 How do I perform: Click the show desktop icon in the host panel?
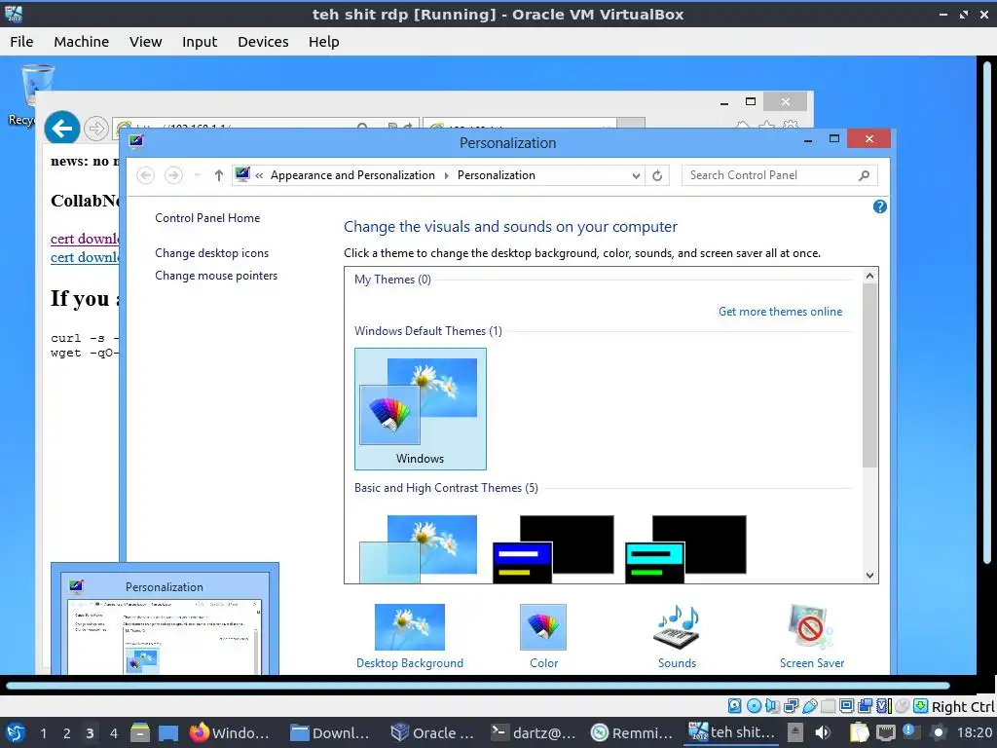[x=168, y=732]
